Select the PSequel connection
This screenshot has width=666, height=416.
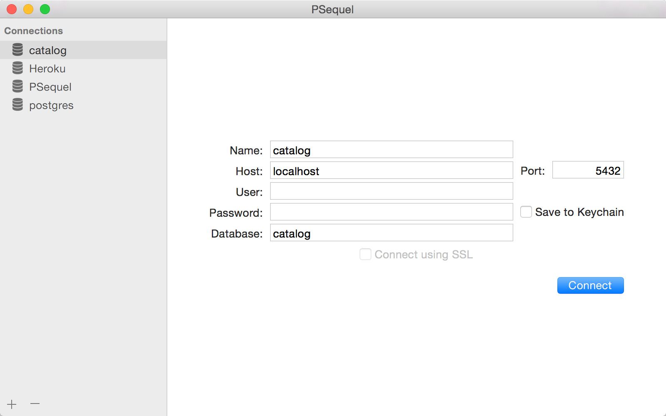click(x=50, y=87)
